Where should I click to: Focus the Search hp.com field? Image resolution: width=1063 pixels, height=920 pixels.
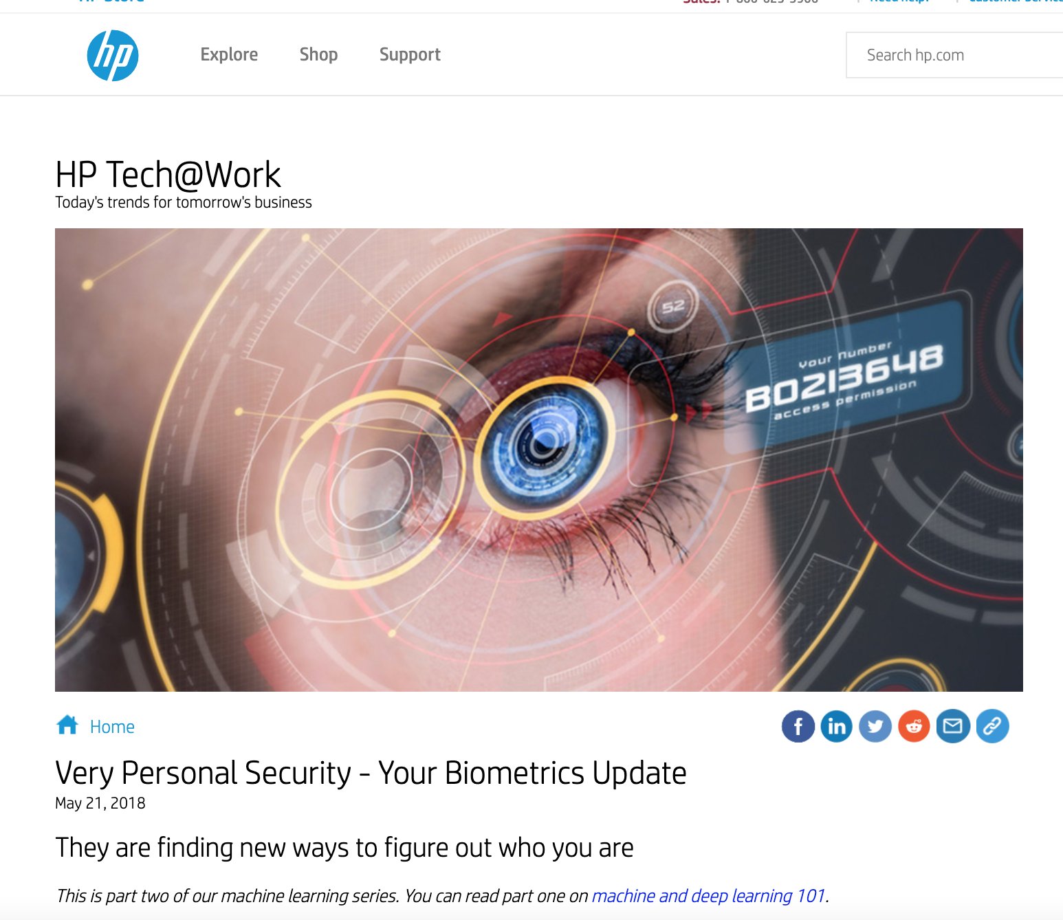tap(954, 55)
